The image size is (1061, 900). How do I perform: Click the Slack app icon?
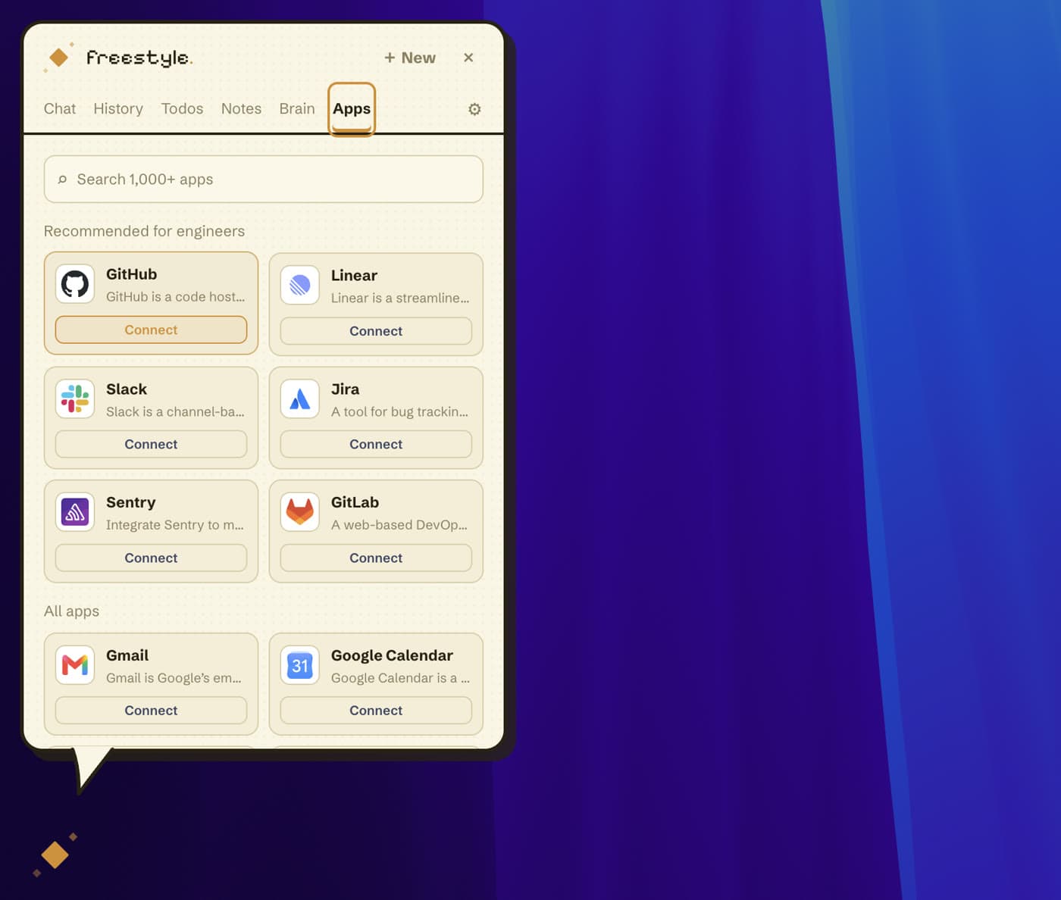coord(75,399)
